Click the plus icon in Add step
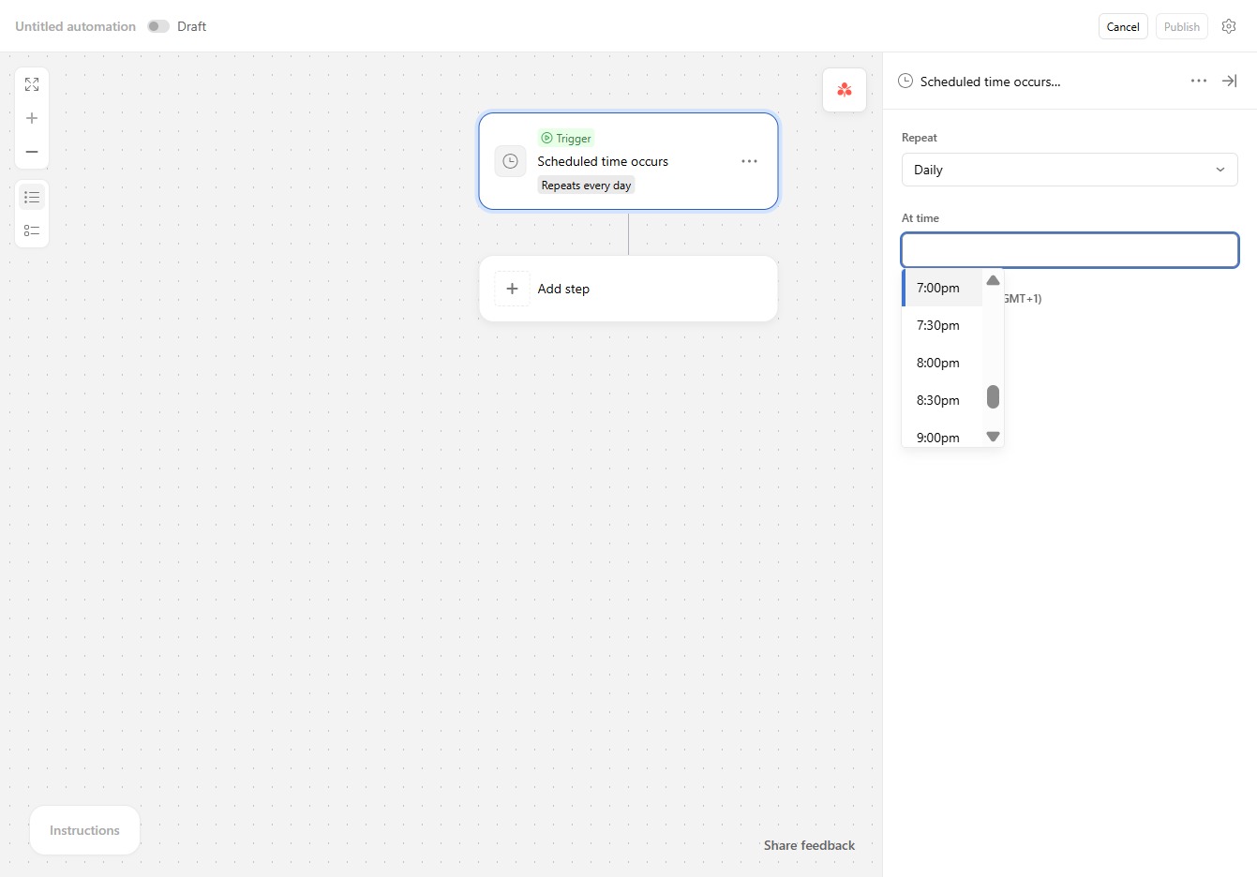The width and height of the screenshot is (1257, 877). point(512,289)
